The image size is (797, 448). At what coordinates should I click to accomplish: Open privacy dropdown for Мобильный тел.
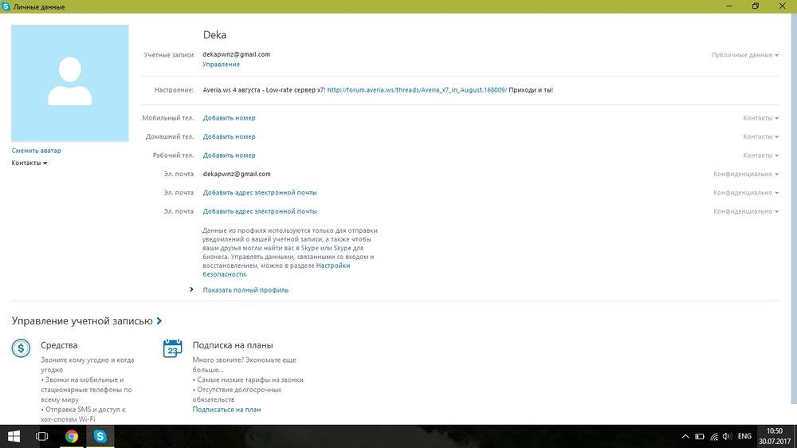(x=760, y=118)
